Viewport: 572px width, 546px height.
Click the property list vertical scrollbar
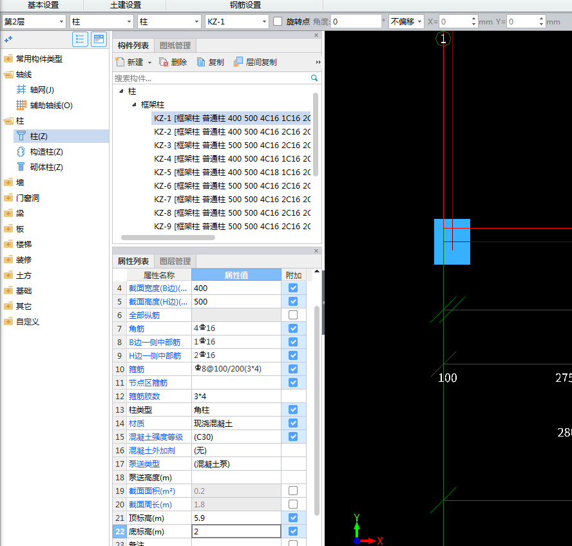coord(317,410)
